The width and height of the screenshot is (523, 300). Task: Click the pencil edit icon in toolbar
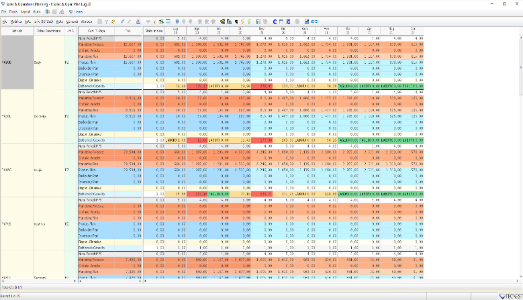click(x=122, y=21)
